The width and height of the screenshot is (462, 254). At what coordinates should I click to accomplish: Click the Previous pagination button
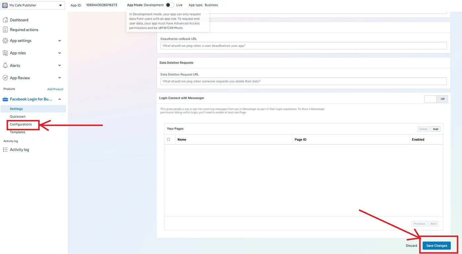(x=419, y=224)
